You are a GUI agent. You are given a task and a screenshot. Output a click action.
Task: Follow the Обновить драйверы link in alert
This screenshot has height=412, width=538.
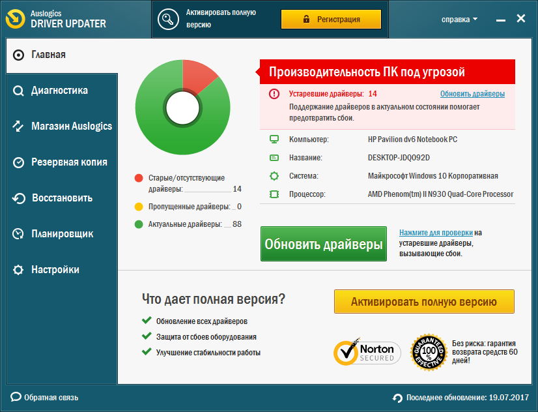[x=472, y=94]
